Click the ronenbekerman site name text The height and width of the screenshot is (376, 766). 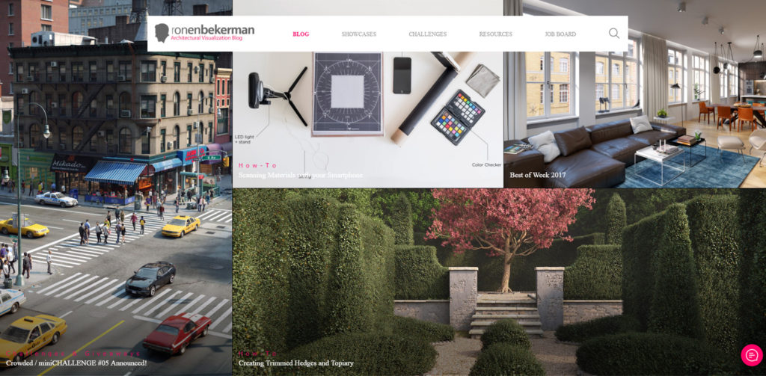[212, 30]
